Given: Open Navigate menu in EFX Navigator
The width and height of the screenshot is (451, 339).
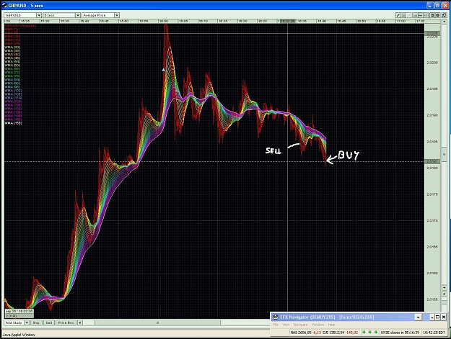Looking at the screenshot, I should 300,325.
